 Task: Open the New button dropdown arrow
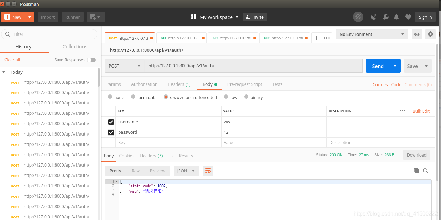tap(30, 17)
